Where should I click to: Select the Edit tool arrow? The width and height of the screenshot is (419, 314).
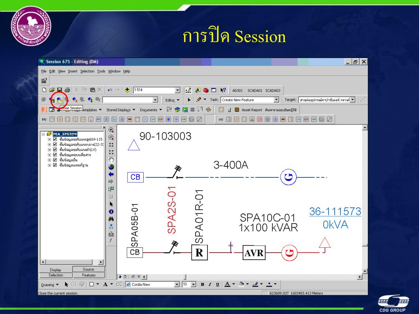[189, 100]
